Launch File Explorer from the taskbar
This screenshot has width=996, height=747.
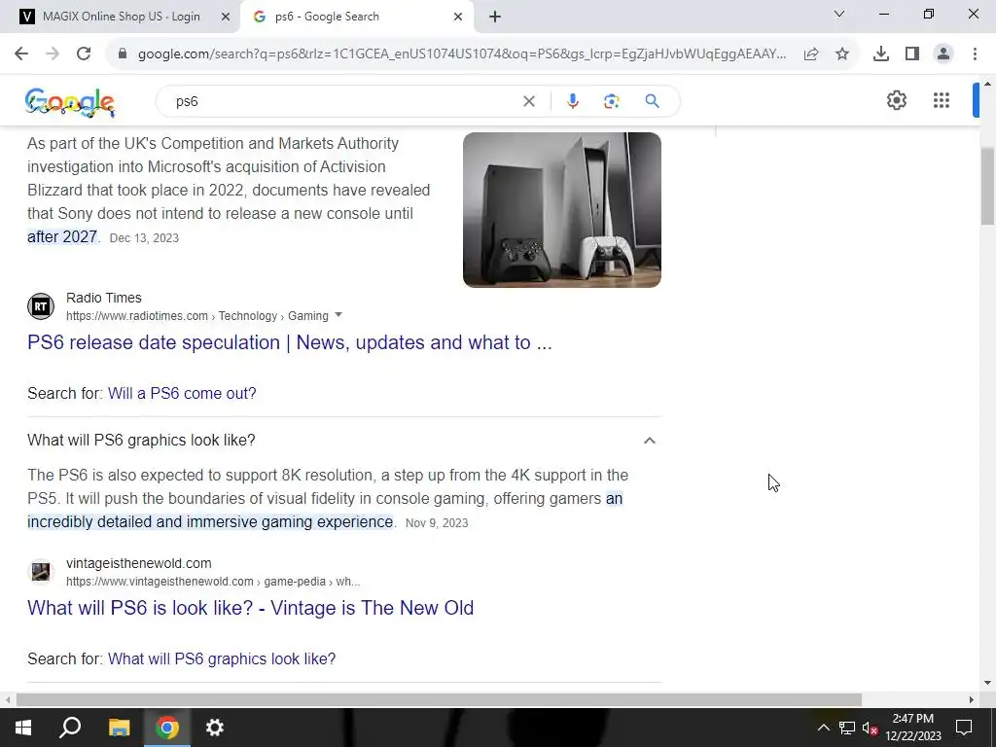pyautogui.click(x=119, y=728)
